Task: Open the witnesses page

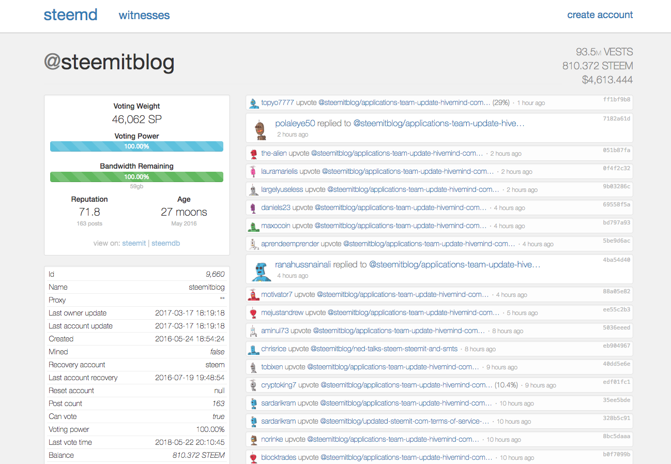Action: (x=144, y=15)
